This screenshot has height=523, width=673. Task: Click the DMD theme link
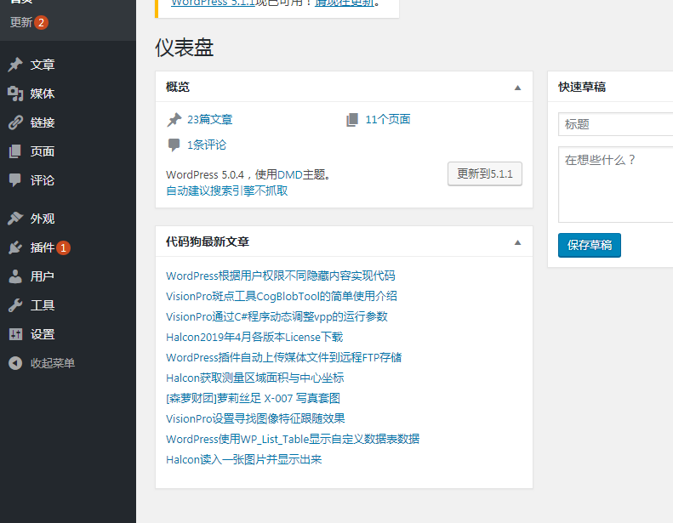[x=290, y=175]
